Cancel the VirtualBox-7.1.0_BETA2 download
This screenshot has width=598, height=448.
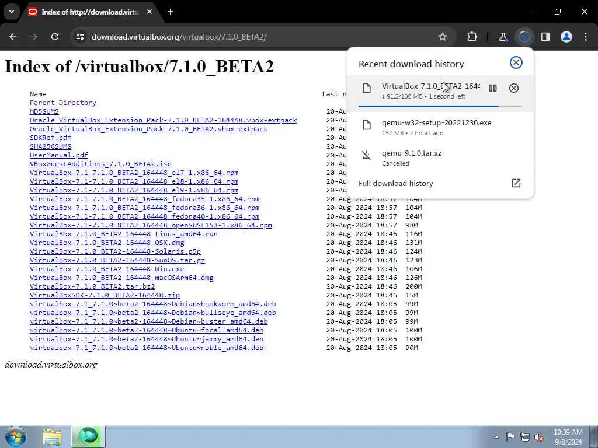(x=514, y=89)
